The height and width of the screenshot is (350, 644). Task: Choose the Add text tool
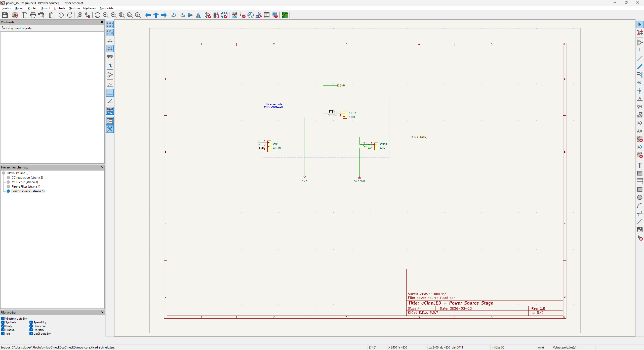(x=639, y=165)
